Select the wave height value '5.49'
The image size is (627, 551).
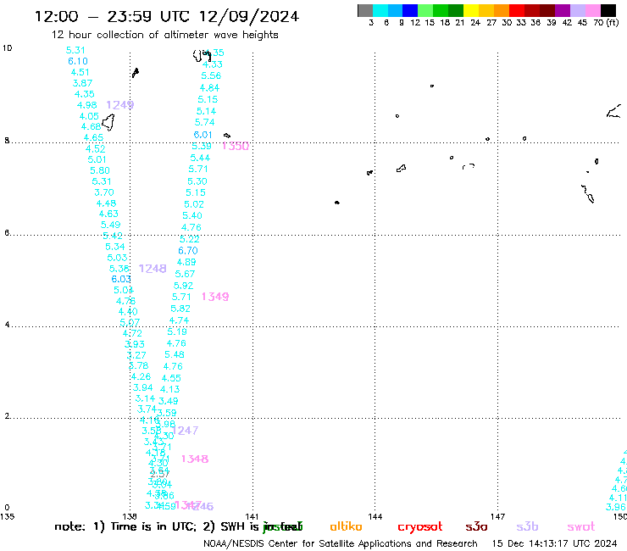[x=110, y=225]
